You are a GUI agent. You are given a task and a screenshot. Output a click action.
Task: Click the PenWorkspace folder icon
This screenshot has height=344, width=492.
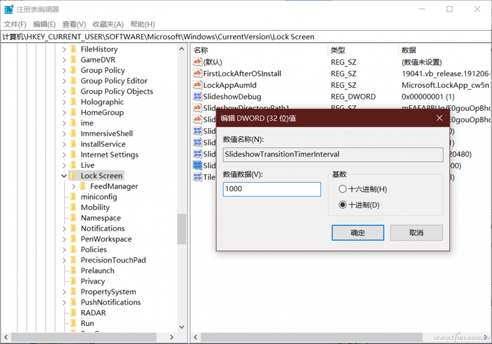[73, 239]
